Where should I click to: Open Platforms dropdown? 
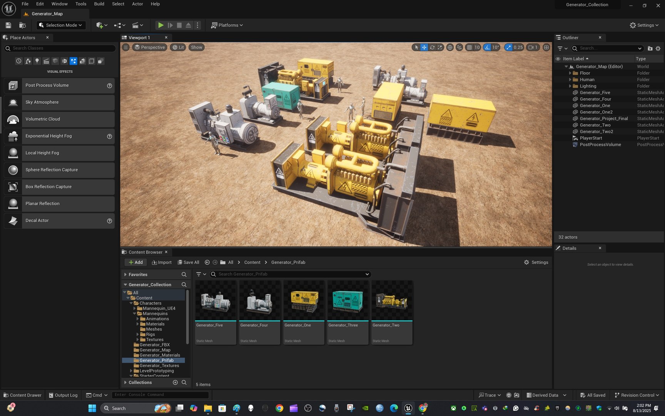tap(227, 25)
